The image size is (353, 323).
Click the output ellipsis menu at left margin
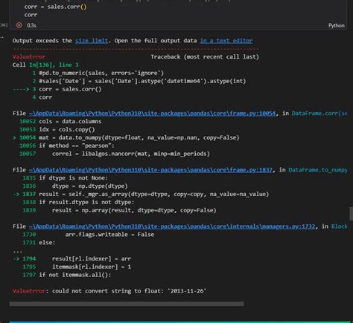pos(2,38)
